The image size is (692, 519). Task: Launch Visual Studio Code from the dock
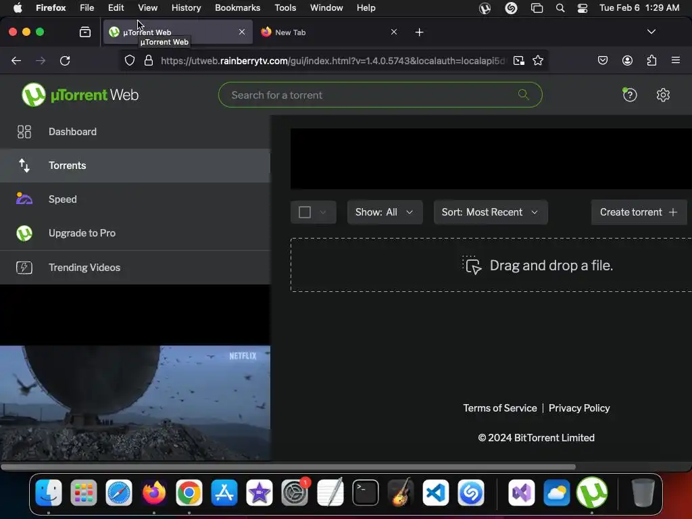(x=436, y=493)
